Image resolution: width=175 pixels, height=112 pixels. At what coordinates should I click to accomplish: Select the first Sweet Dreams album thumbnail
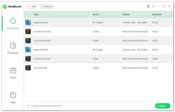point(28,22)
